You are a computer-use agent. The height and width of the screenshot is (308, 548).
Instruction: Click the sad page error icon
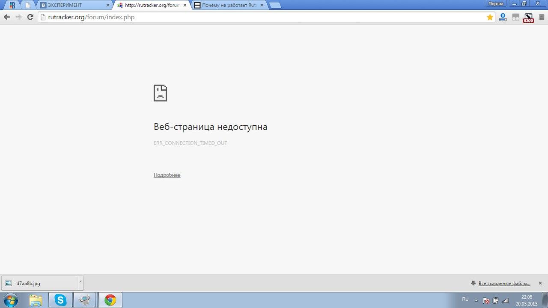(x=160, y=93)
